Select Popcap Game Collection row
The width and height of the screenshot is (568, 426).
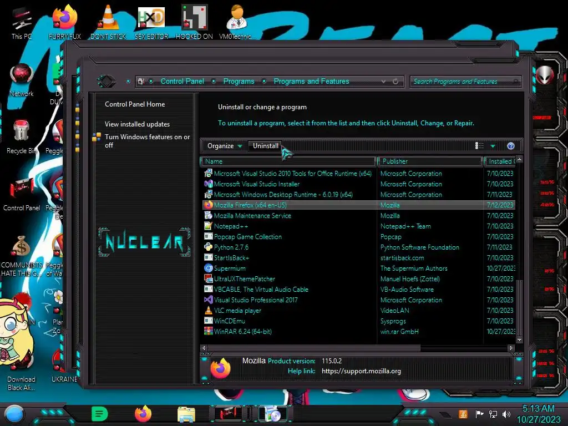pyautogui.click(x=359, y=236)
